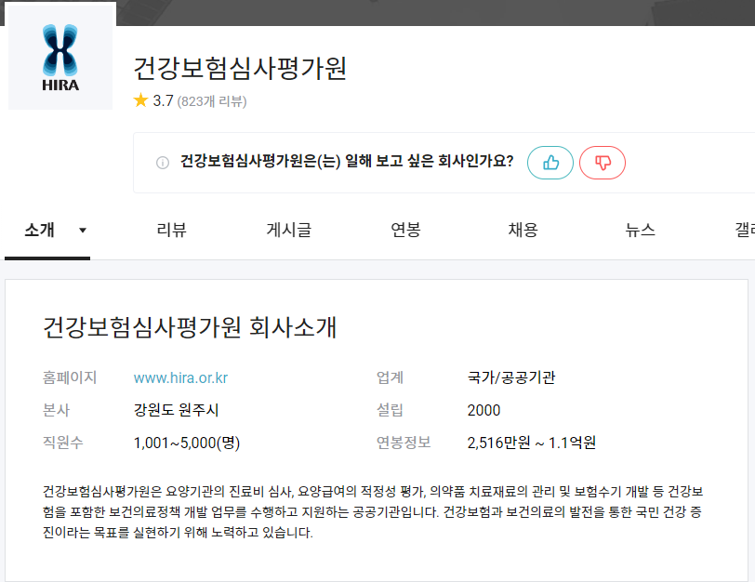The height and width of the screenshot is (582, 755).
Task: Click the company description paragraph
Action: click(x=373, y=511)
